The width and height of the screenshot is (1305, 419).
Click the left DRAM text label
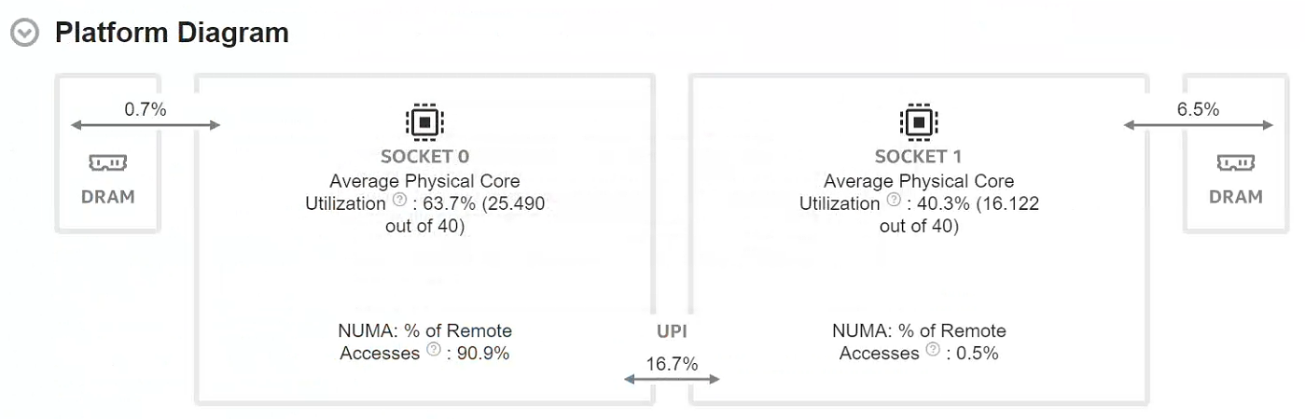tap(108, 197)
